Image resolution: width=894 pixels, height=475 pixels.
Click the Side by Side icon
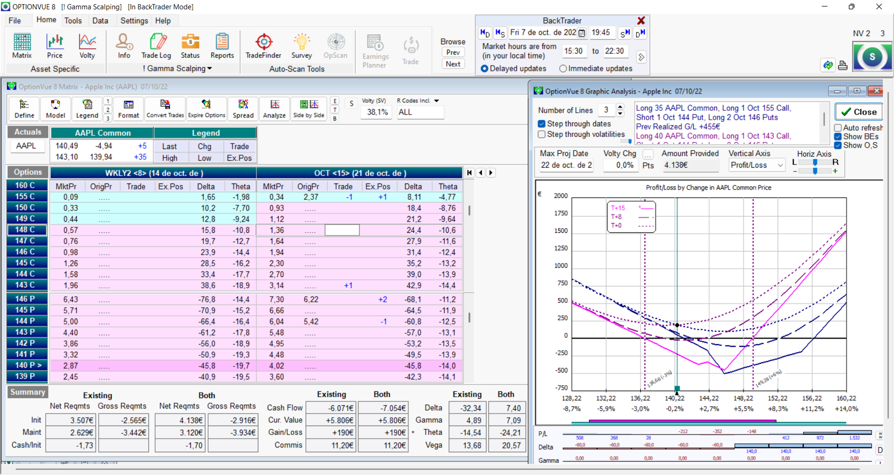coord(309,109)
